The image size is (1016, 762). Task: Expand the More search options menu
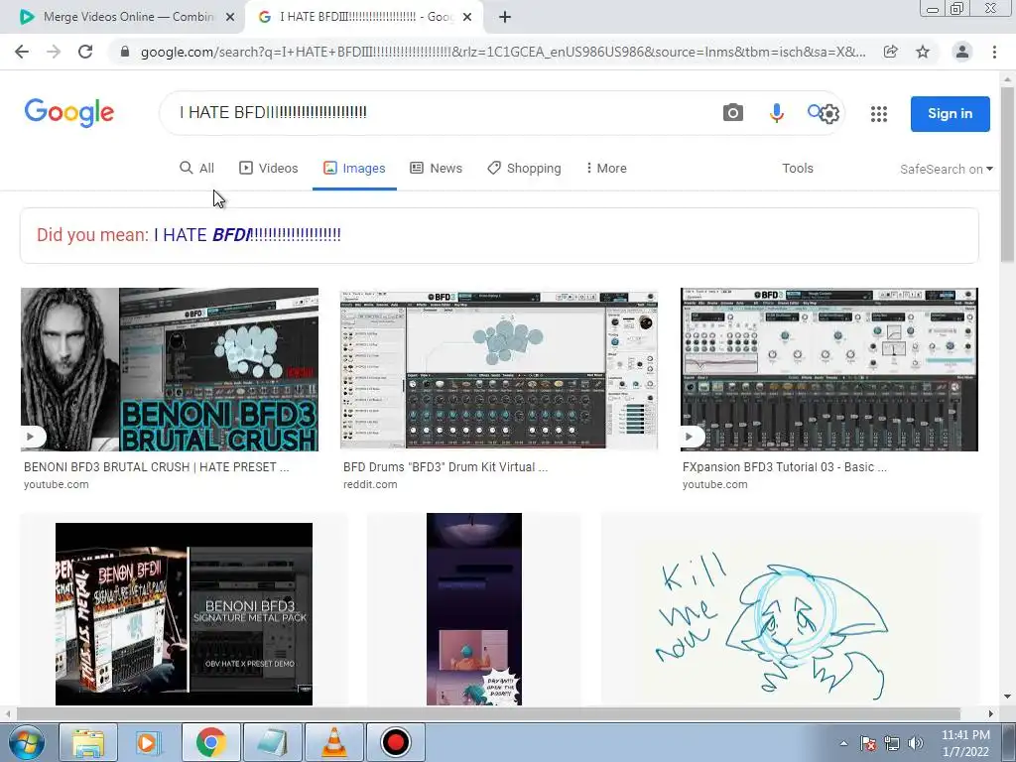pos(606,168)
